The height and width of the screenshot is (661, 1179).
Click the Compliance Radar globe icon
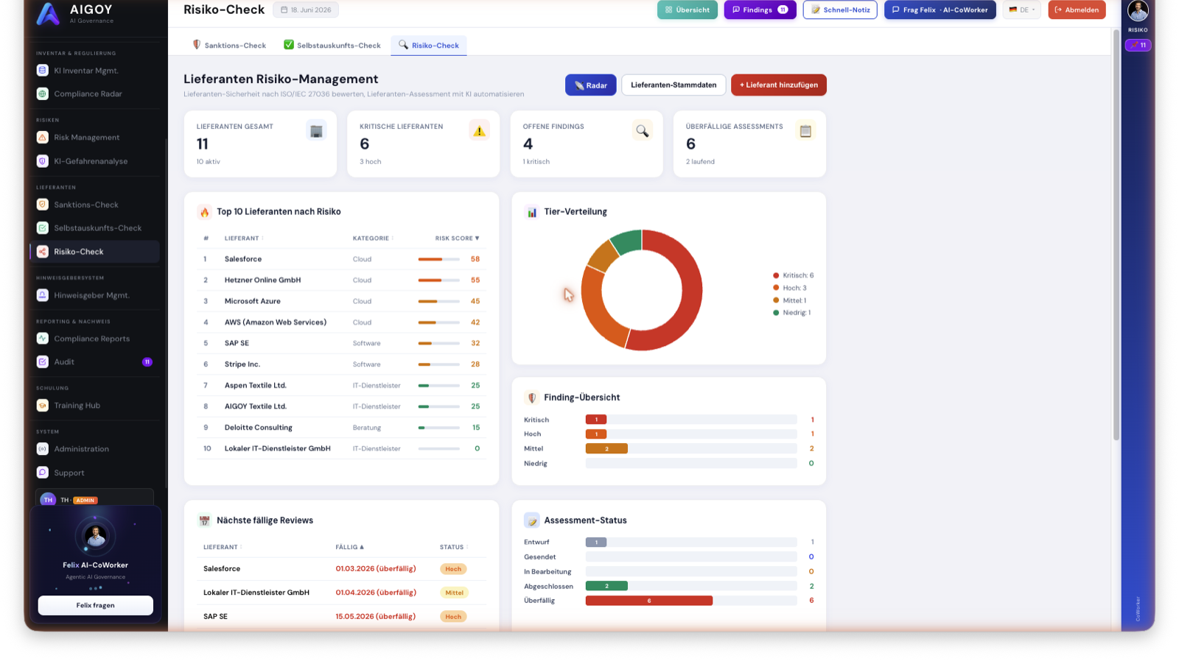pos(43,93)
